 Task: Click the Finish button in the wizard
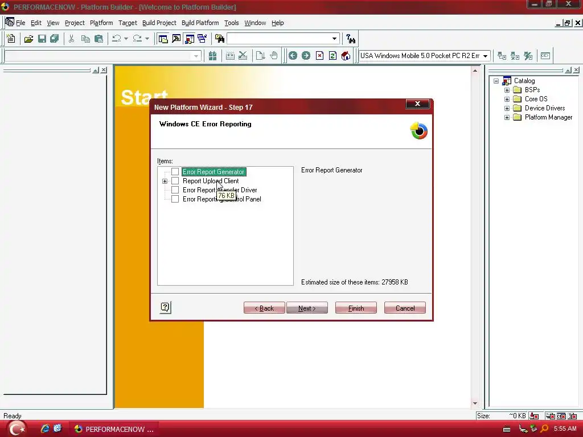point(356,308)
